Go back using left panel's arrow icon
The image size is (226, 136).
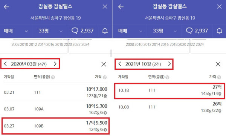6,7
